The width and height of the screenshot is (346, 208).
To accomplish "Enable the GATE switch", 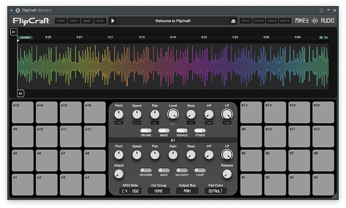I will click(x=164, y=170).
